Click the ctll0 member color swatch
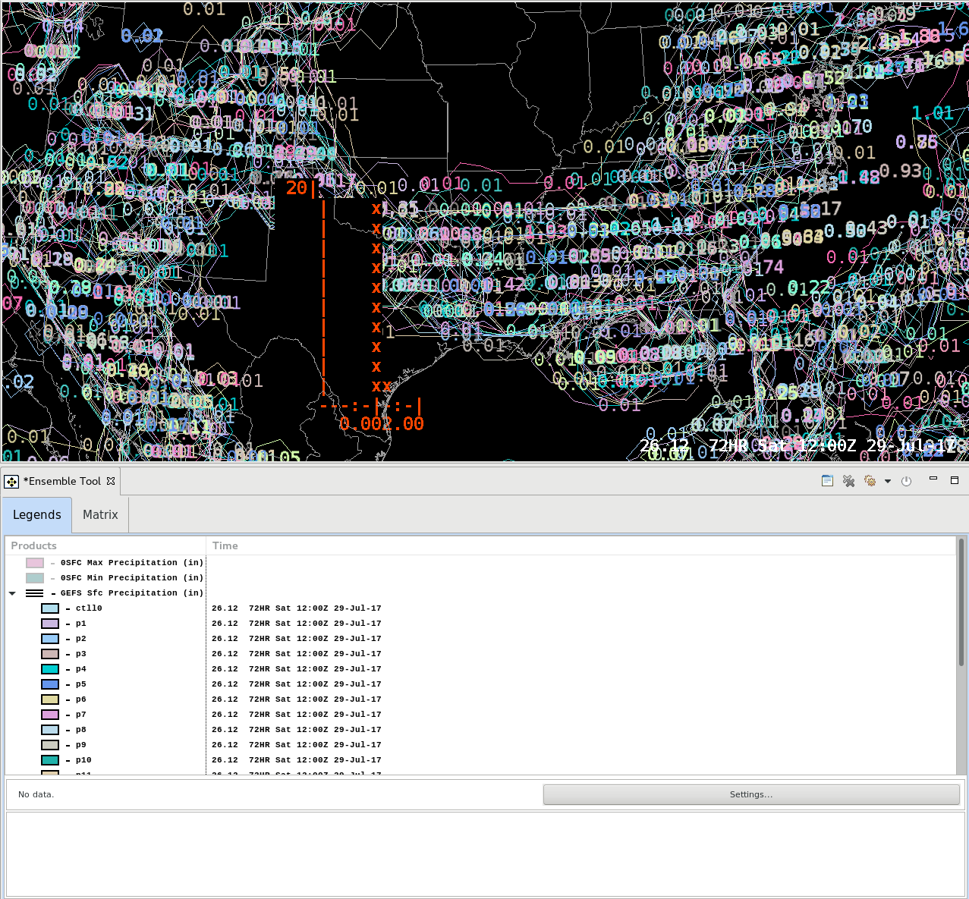Screen dimensions: 969x899 click(x=50, y=608)
